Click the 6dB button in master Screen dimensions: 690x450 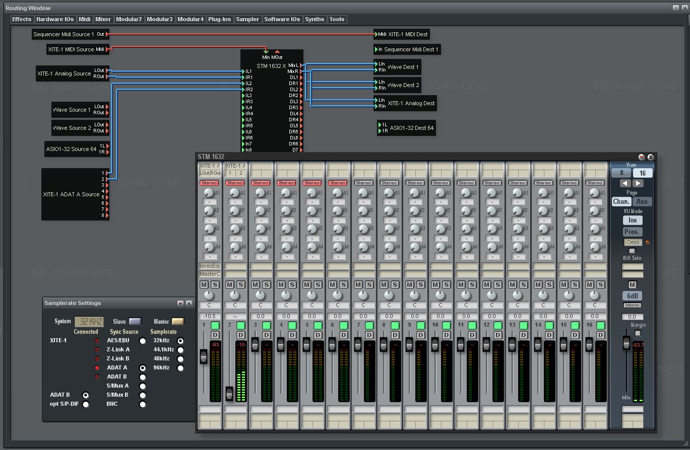pos(632,296)
